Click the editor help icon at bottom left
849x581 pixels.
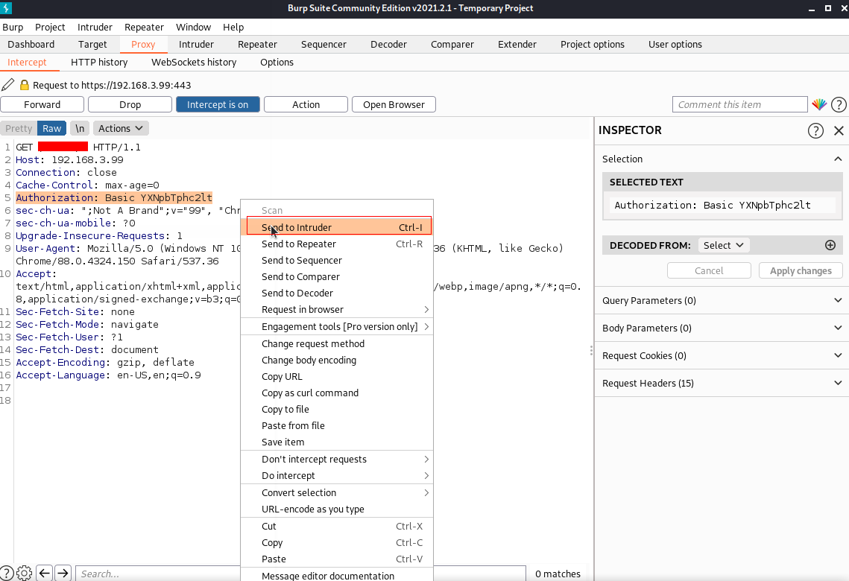tap(7, 573)
